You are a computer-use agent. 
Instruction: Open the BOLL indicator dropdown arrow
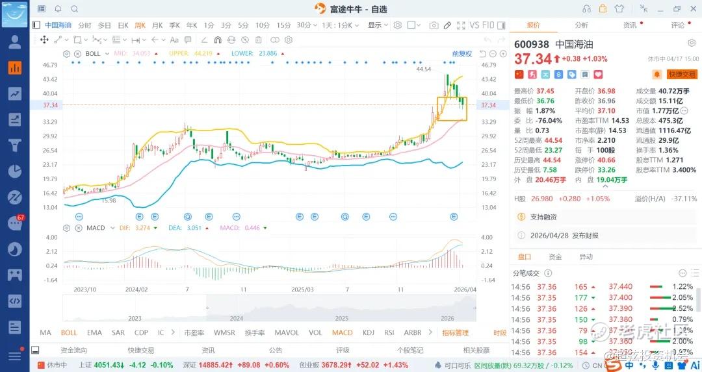[x=107, y=54]
